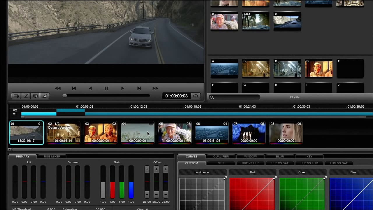373x210 pixels.
Task: Click the Gain luminance gray slider bar
Action: point(103,182)
